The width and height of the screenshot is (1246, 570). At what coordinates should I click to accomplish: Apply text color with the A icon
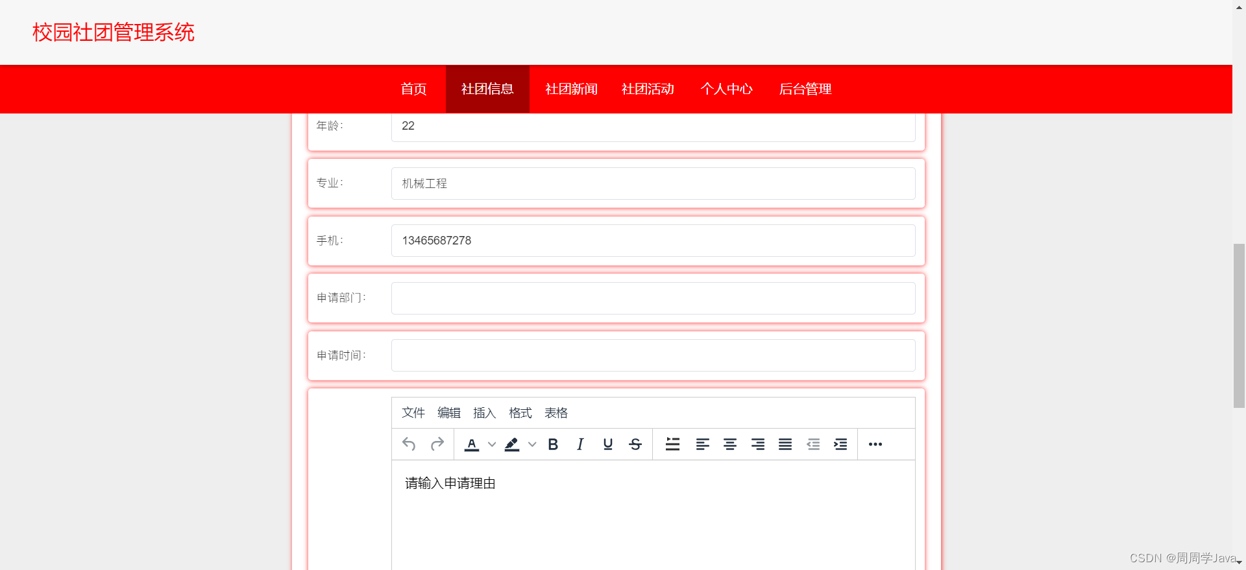coord(472,444)
